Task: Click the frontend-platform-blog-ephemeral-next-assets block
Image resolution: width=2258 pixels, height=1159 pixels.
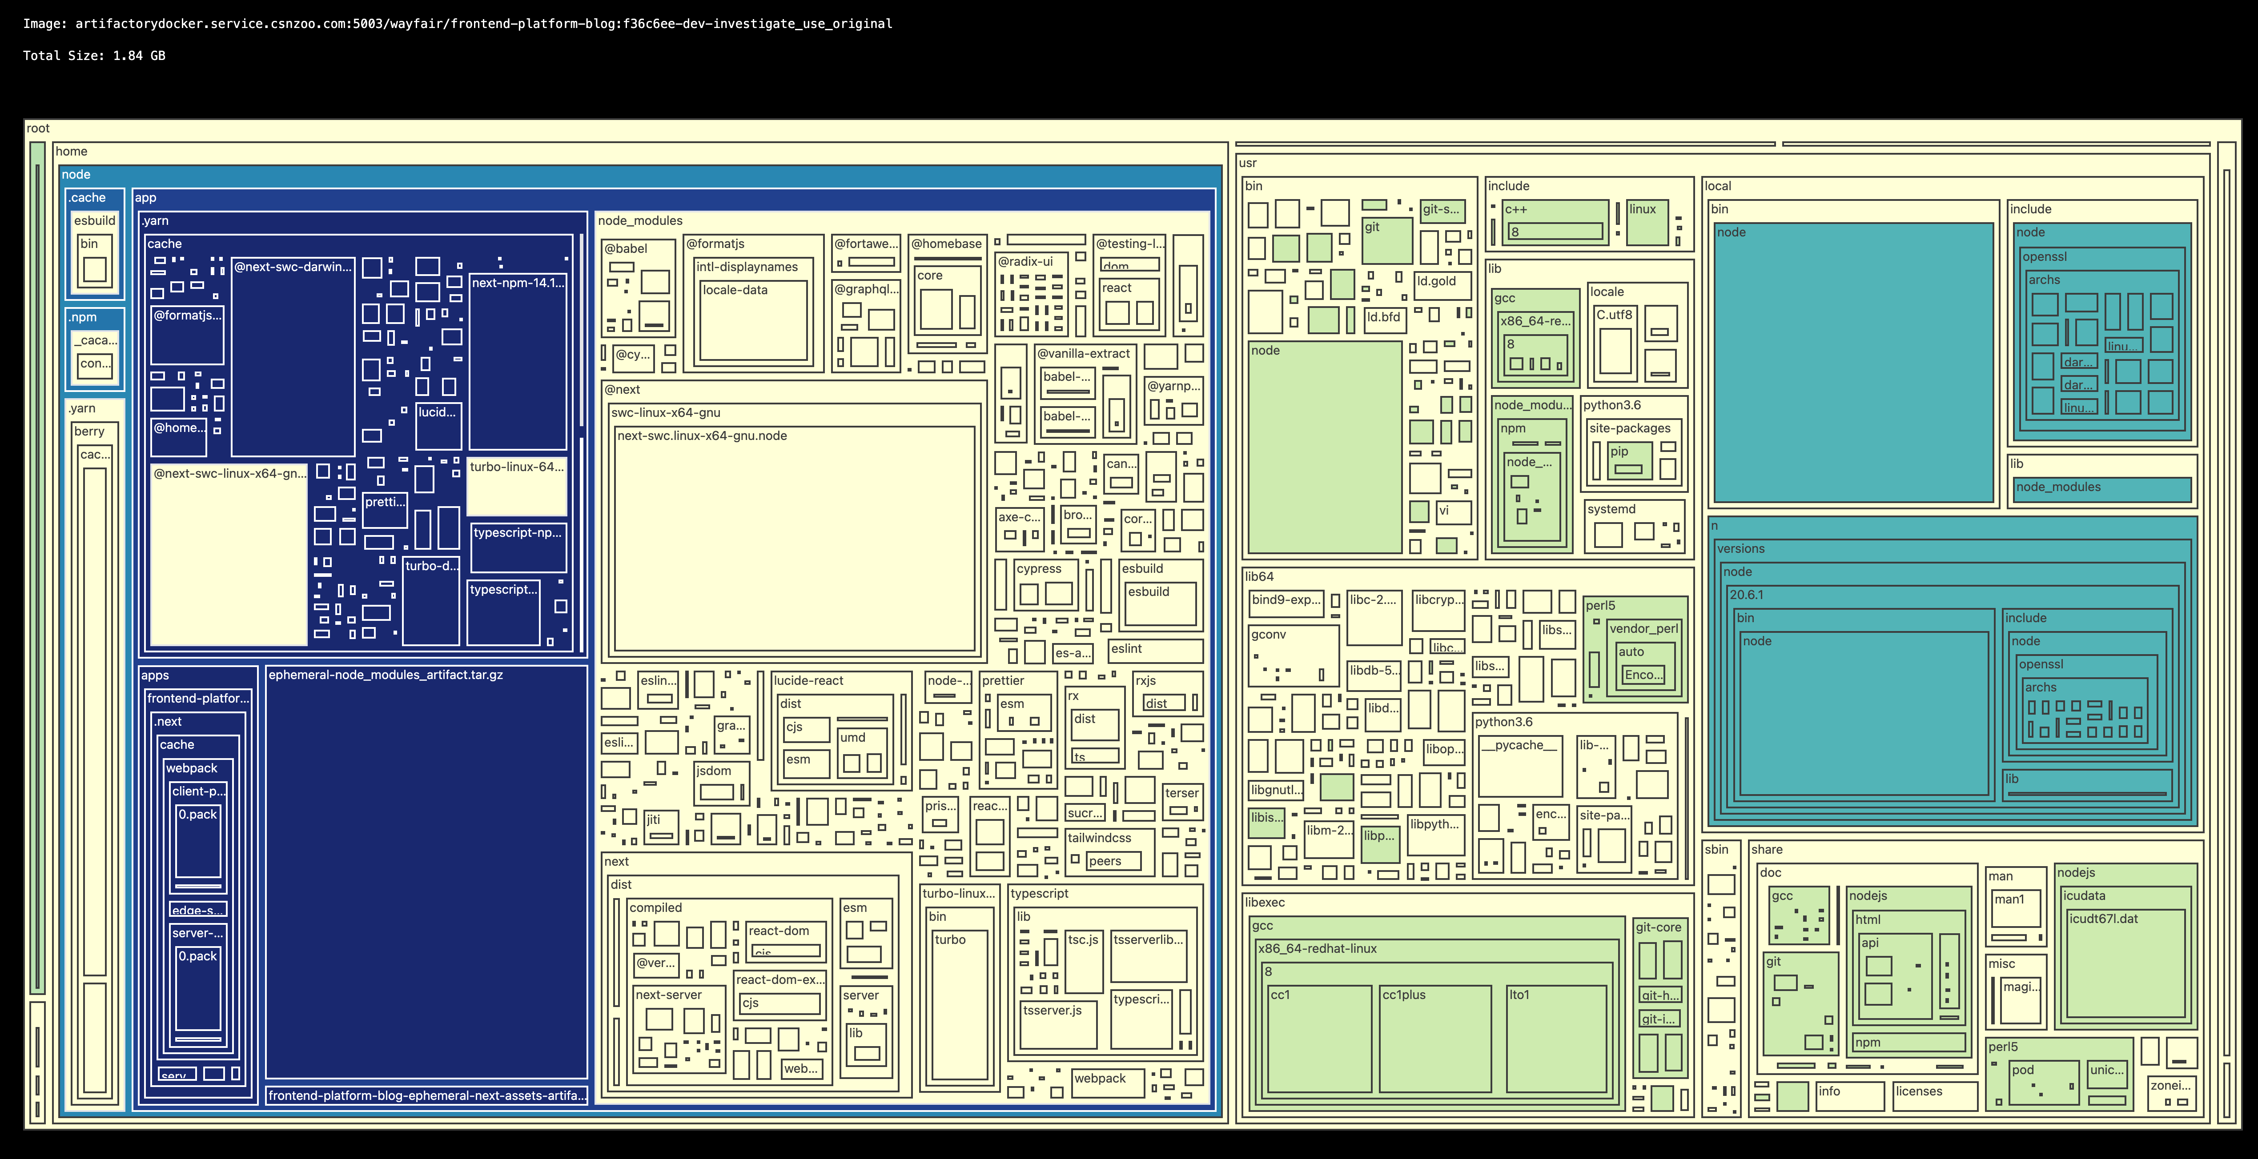Action: point(426,1095)
